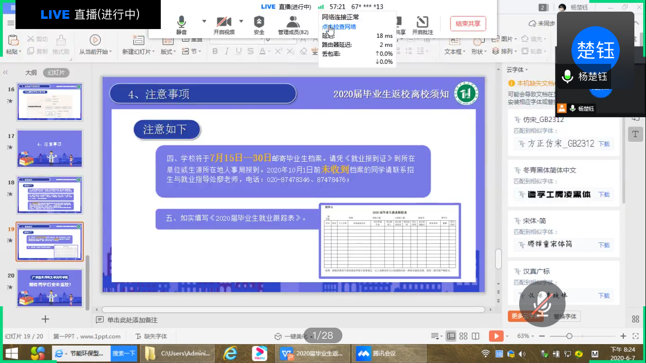This screenshot has height=363, width=646.
Task: Open the 安全 security shield icon
Action: [259, 22]
